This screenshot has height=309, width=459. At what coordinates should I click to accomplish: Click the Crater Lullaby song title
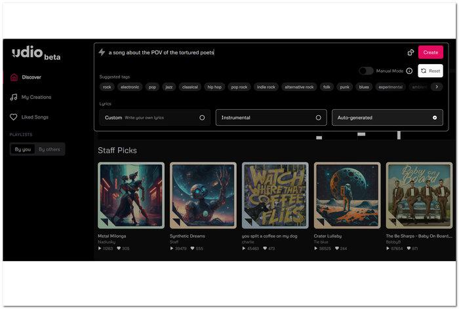[x=328, y=236]
